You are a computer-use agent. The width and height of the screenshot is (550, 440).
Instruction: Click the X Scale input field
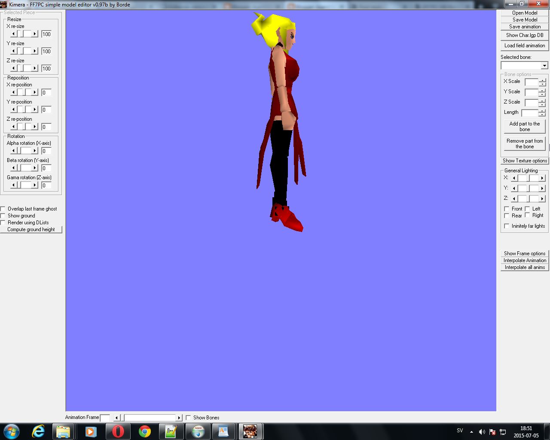[x=532, y=82]
